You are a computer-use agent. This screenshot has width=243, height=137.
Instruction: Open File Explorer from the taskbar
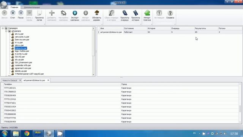point(16,134)
